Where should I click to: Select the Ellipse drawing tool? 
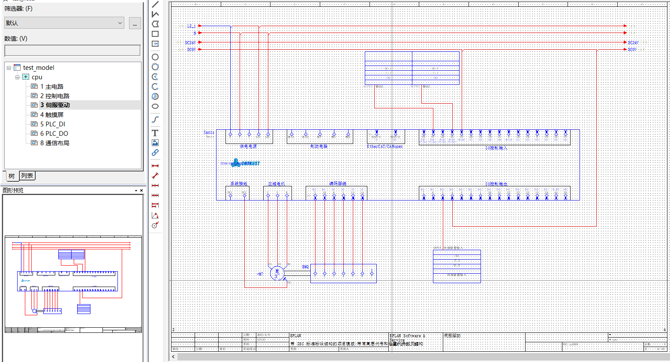[x=155, y=106]
